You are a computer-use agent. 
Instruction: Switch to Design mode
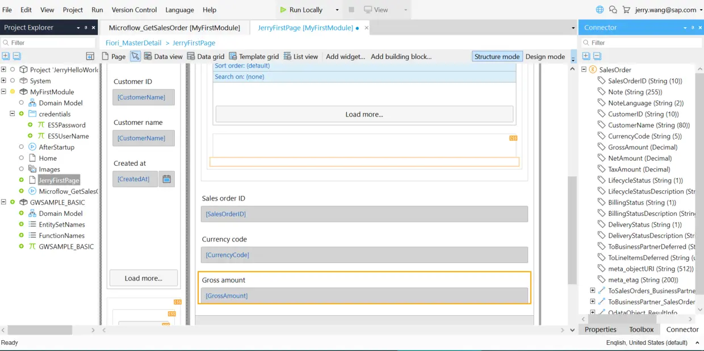coord(545,56)
